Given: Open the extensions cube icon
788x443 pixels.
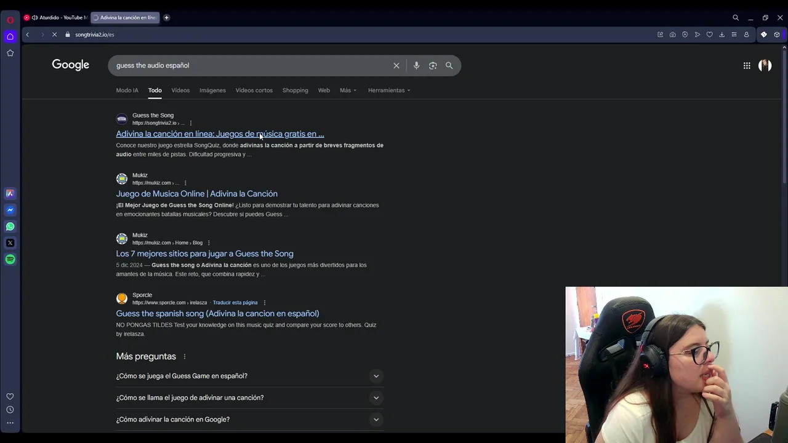Looking at the screenshot, I should point(777,34).
